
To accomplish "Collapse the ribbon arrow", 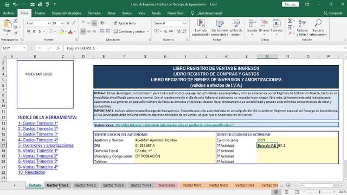I will (x=345, y=40).
